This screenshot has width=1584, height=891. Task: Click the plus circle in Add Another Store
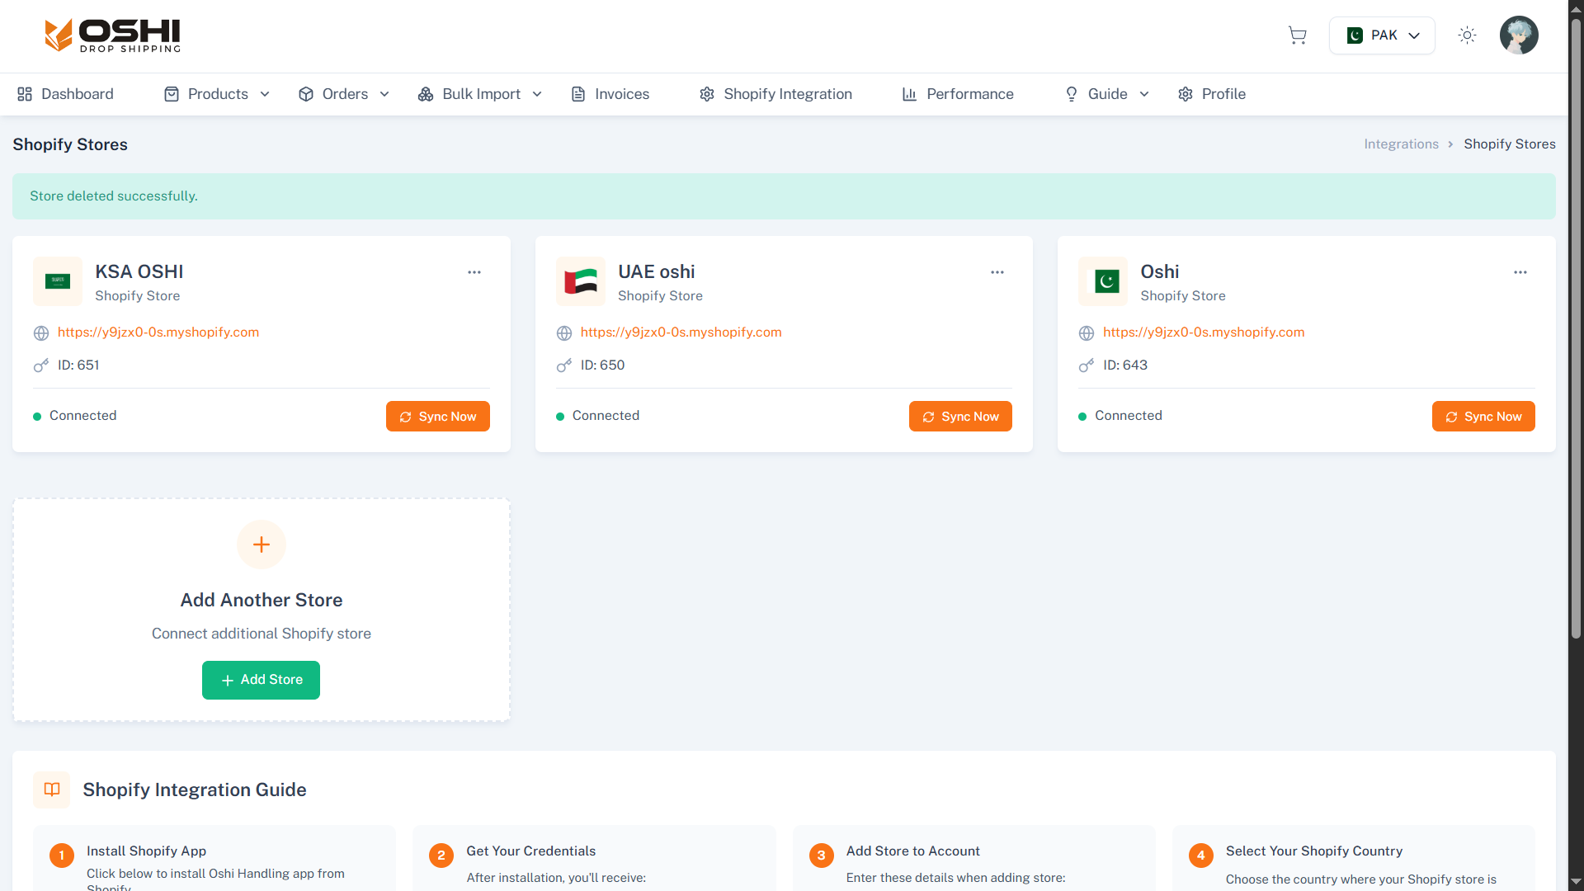click(262, 544)
